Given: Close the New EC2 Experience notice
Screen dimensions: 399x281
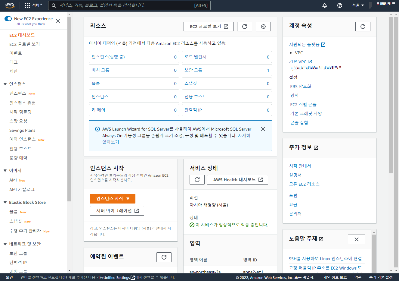Looking at the screenshot, I should coord(58,21).
